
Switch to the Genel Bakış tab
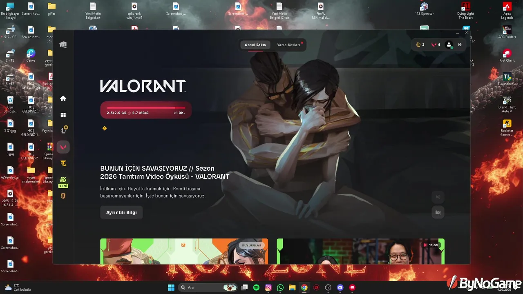[255, 45]
